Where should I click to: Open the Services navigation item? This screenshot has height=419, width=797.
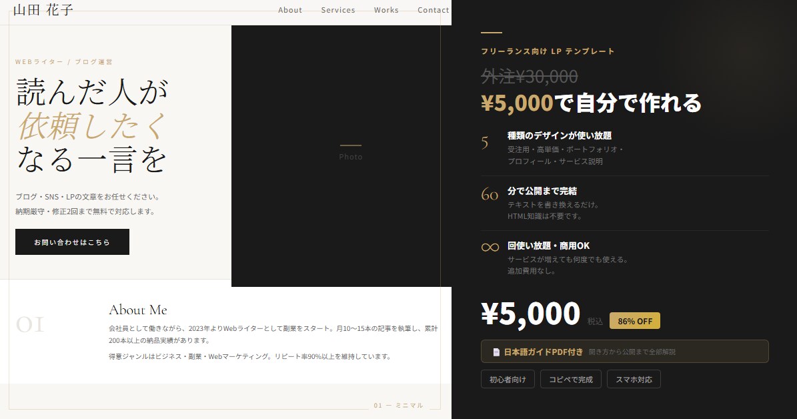338,10
